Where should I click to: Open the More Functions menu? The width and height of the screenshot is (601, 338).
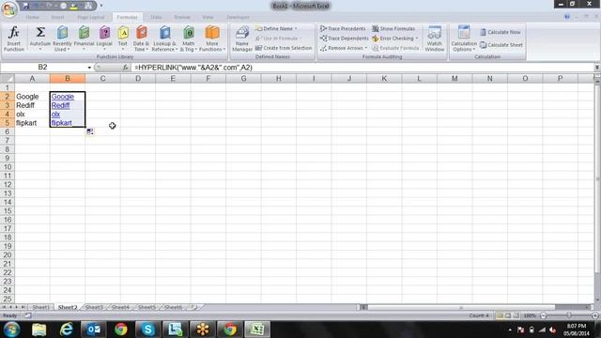tap(212, 38)
